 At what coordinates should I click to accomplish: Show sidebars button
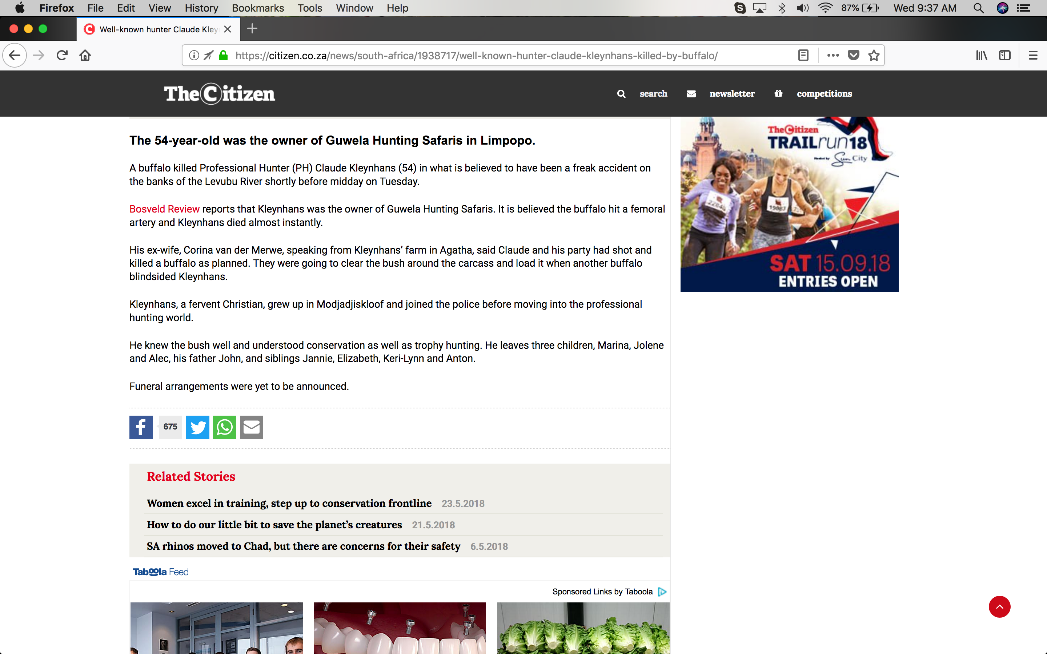pos(1004,55)
